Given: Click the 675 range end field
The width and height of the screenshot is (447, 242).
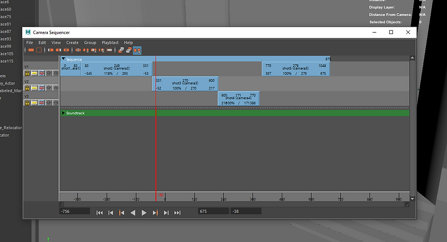Looking at the screenshot, I should pos(213,211).
